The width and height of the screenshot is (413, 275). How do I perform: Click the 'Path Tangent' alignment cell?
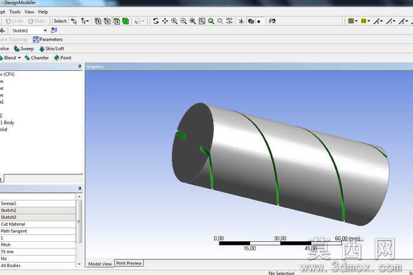click(x=38, y=231)
